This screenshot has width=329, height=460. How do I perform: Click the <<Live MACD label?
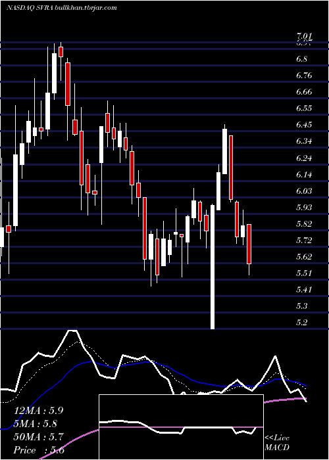tap(277, 443)
